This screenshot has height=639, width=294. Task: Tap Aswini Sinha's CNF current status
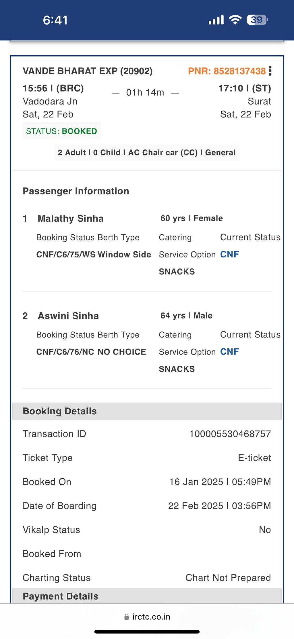click(x=229, y=352)
